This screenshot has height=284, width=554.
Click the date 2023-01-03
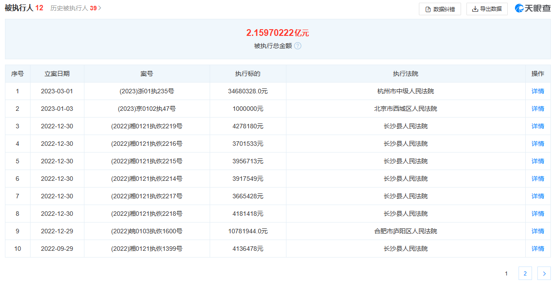[57, 109]
